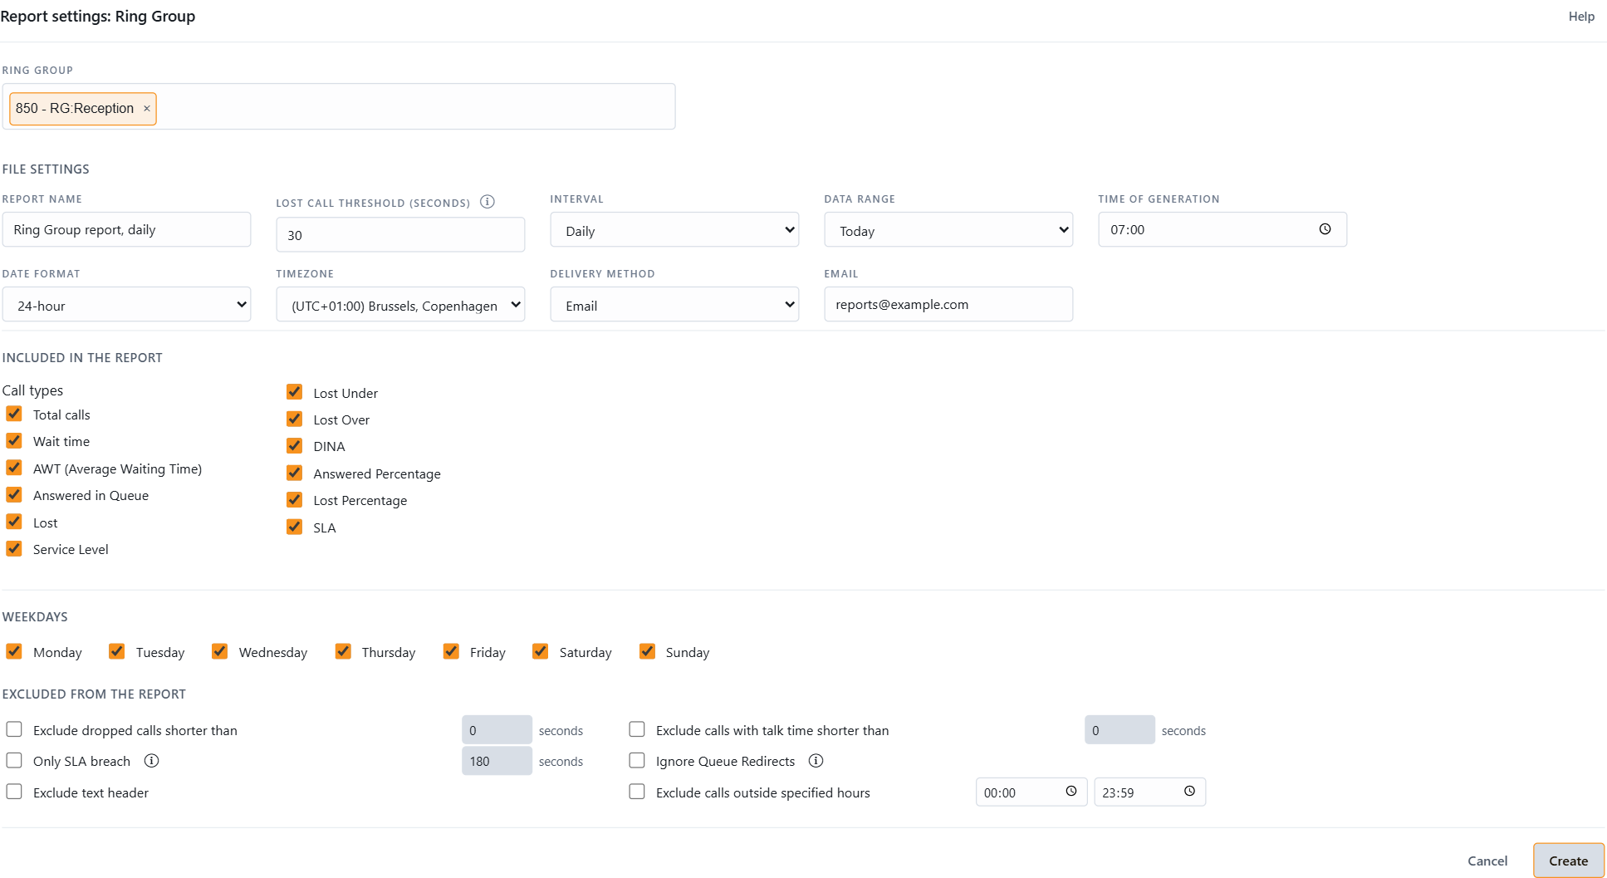This screenshot has width=1607, height=878.
Task: Open the Time of Generation clock picker
Action: 1325,229
